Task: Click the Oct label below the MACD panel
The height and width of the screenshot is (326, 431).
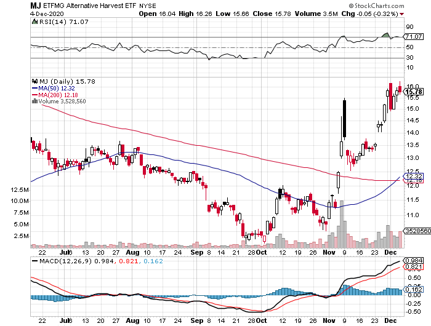Action: tap(261, 321)
